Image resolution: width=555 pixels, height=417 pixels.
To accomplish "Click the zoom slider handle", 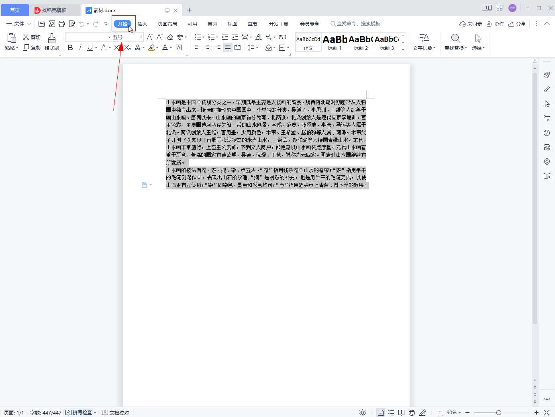I will [x=498, y=413].
